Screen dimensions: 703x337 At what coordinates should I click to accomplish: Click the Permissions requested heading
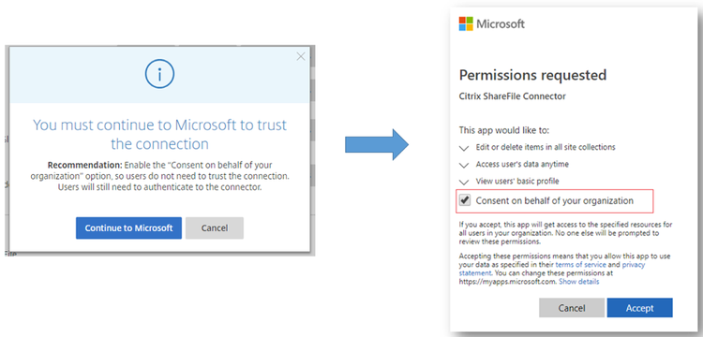tap(532, 75)
